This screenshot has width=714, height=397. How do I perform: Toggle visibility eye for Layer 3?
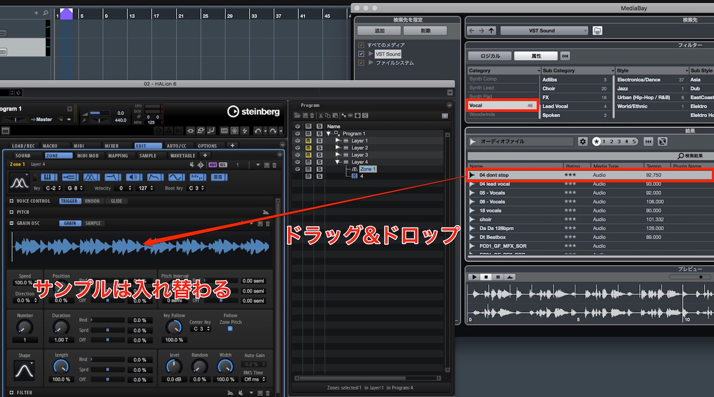298,155
